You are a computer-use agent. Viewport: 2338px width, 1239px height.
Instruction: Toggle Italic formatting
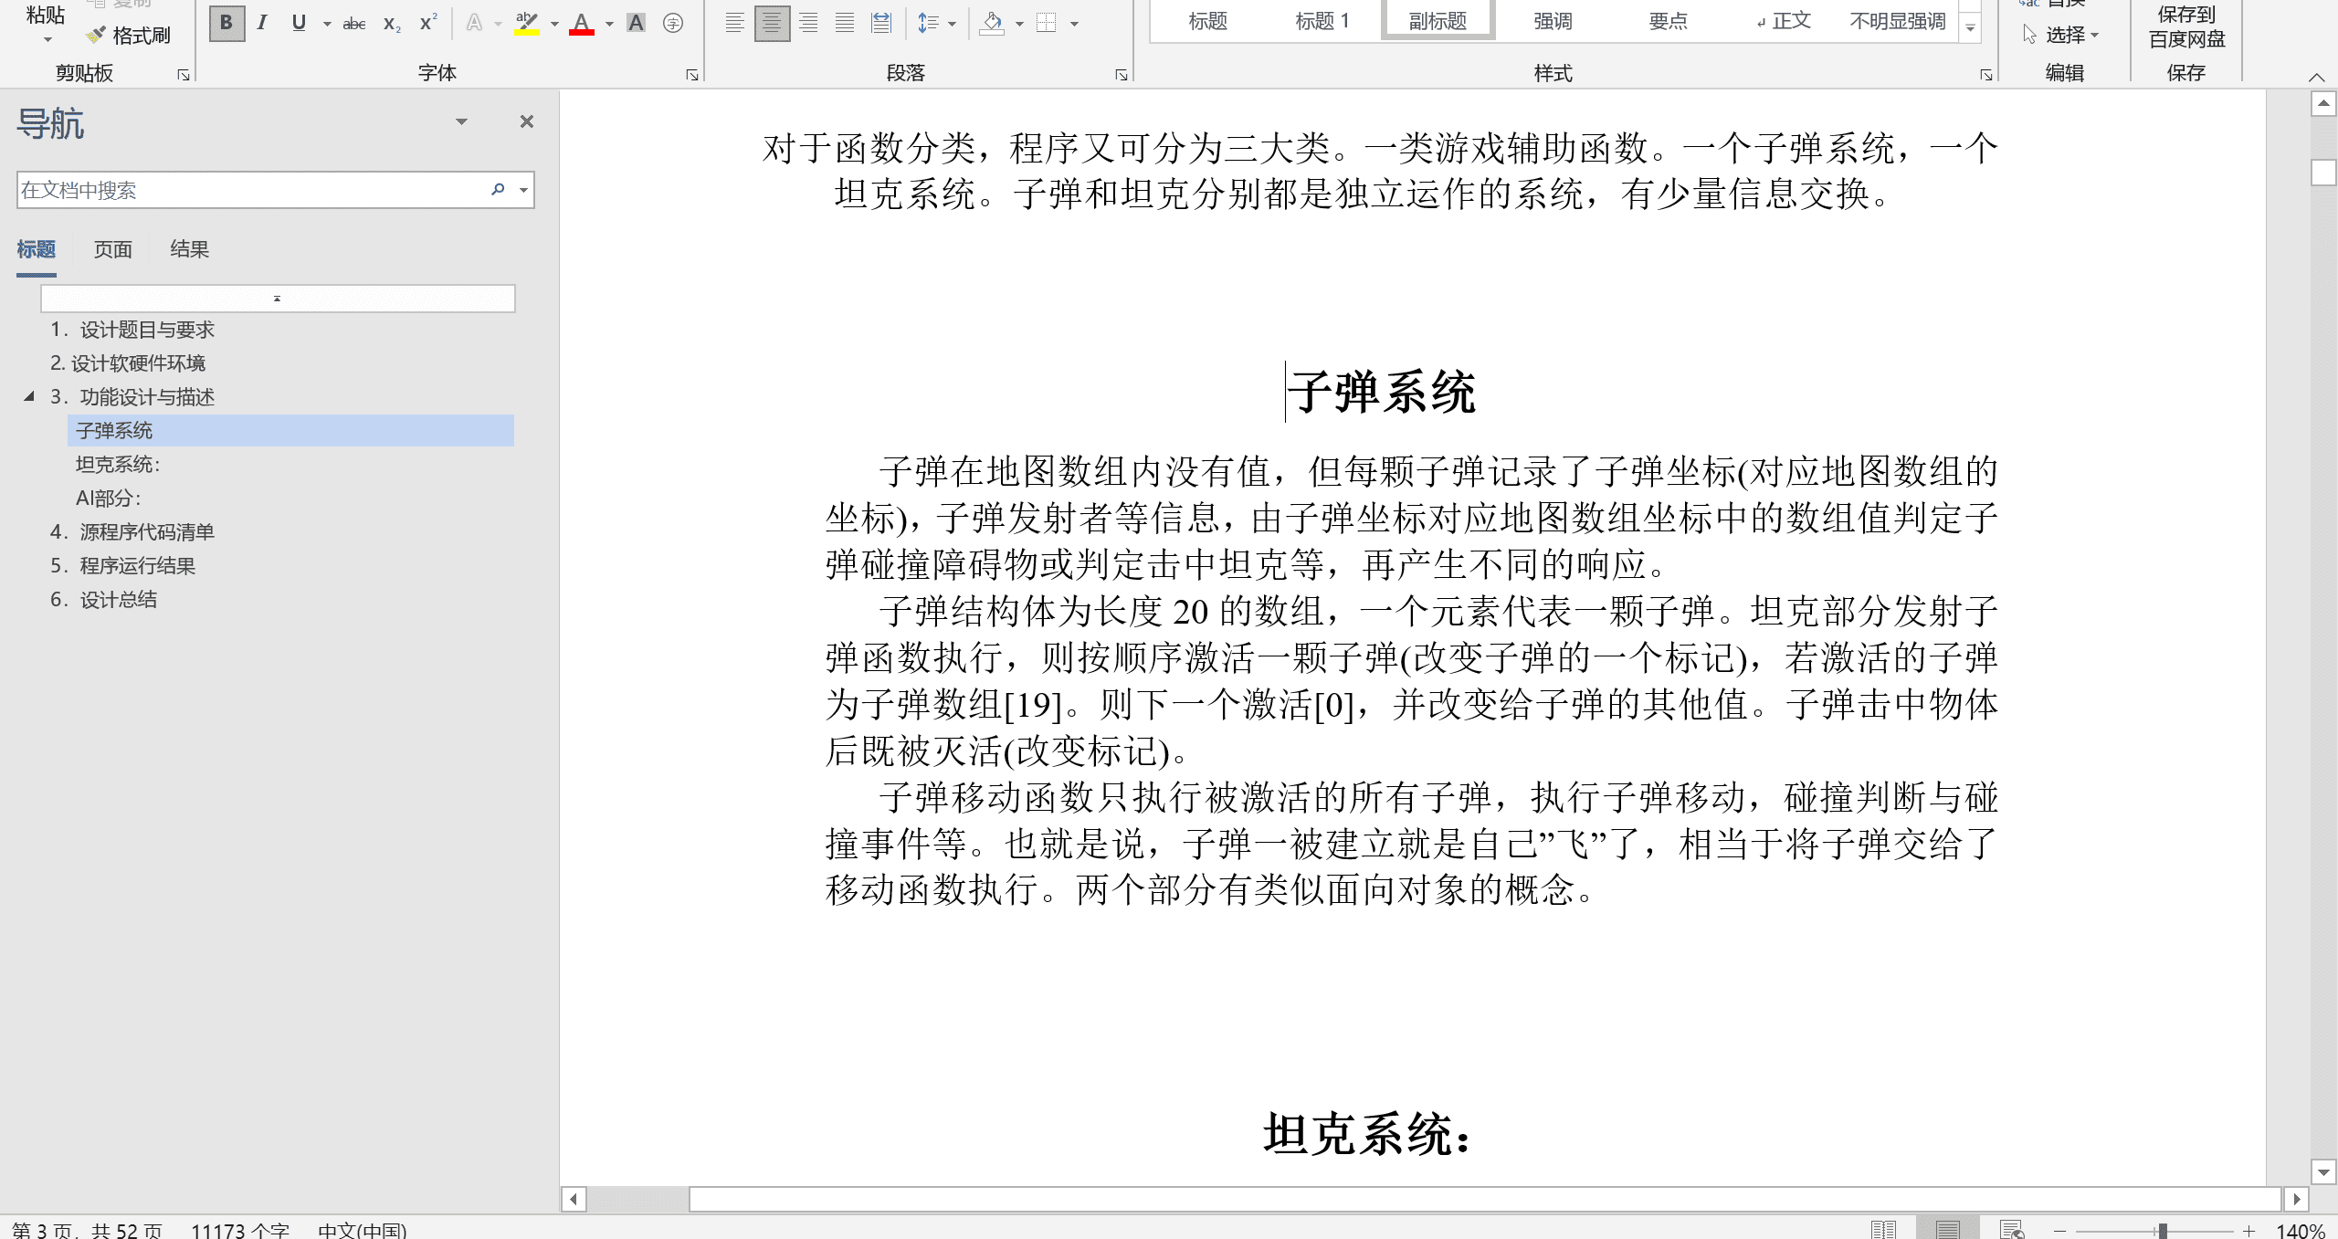click(x=262, y=23)
